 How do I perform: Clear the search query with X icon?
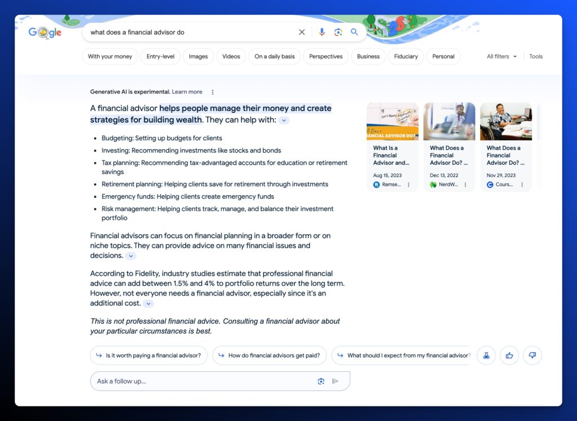(x=302, y=32)
